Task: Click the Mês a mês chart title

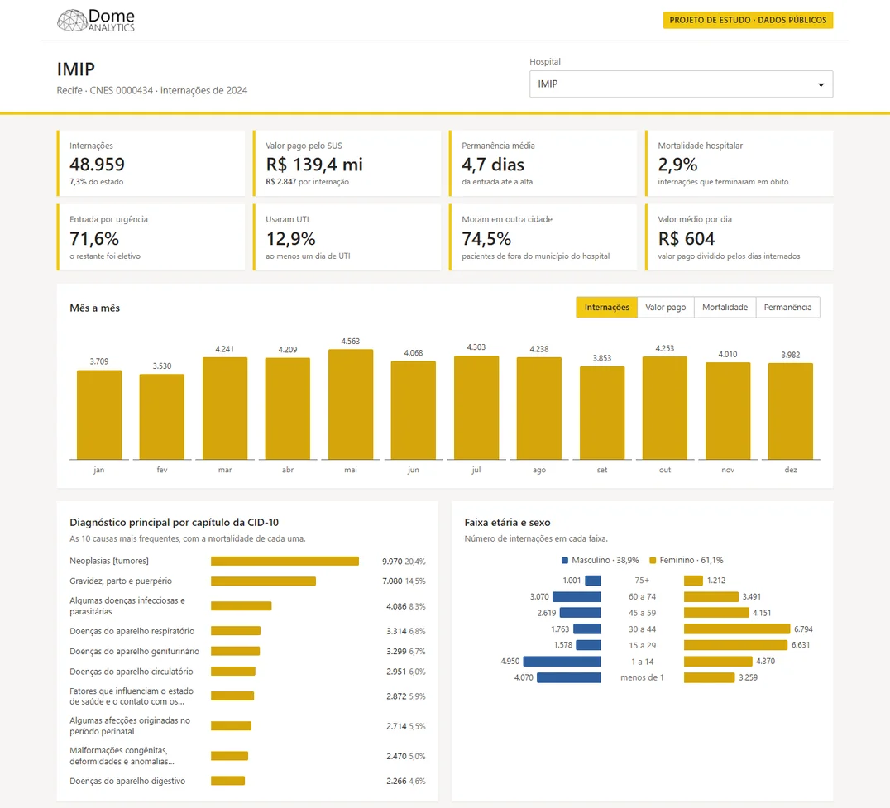Action: [x=95, y=308]
